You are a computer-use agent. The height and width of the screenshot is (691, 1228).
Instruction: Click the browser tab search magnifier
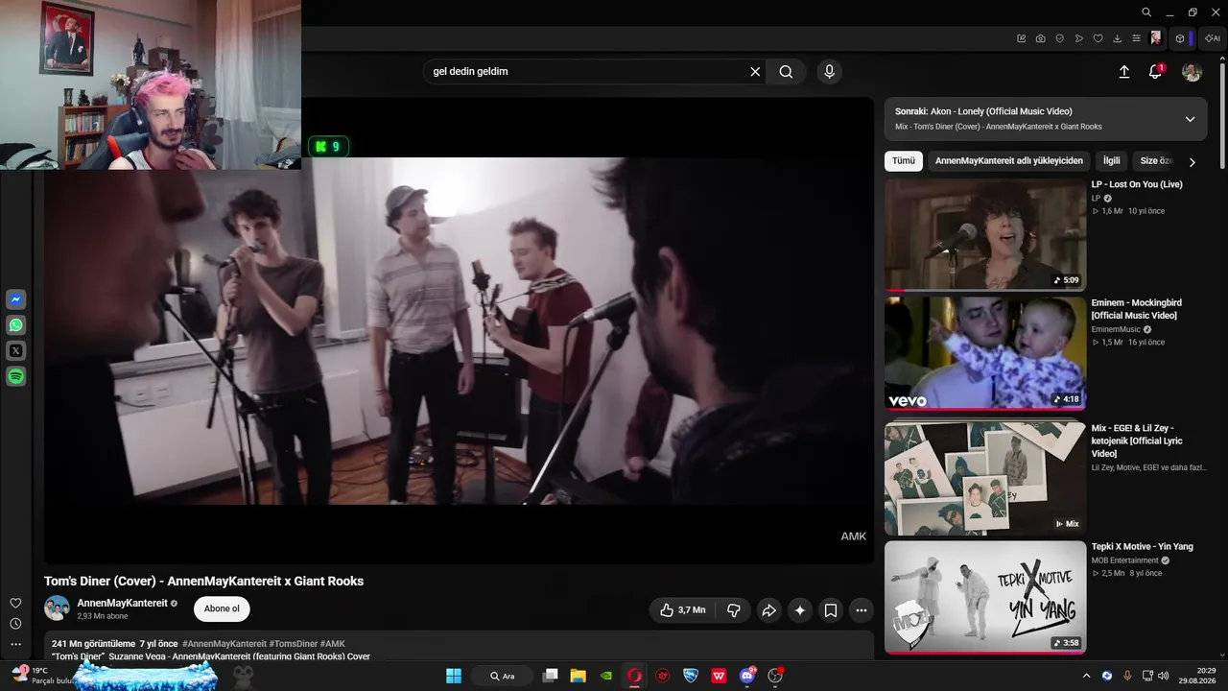[1146, 12]
